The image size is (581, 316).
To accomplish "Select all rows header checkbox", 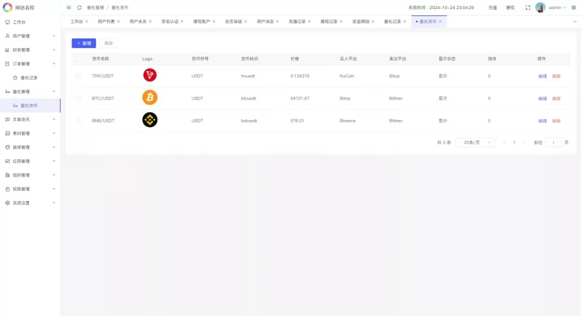I will (78, 58).
